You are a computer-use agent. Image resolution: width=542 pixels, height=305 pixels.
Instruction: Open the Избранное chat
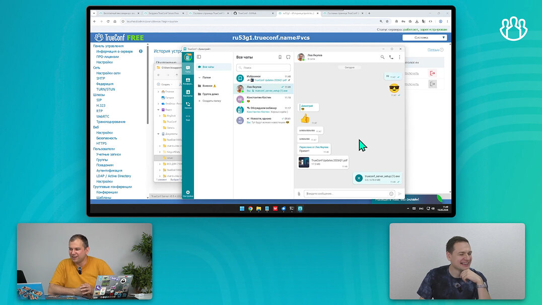pyautogui.click(x=264, y=78)
